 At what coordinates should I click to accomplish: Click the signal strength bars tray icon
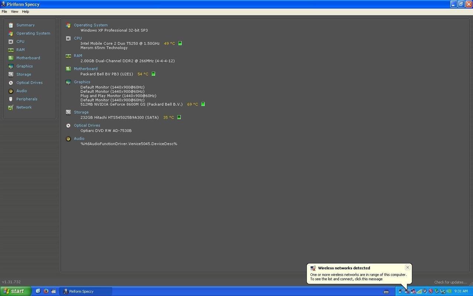(419, 291)
